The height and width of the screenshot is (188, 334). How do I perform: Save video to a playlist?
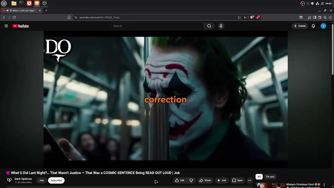tap(237, 180)
